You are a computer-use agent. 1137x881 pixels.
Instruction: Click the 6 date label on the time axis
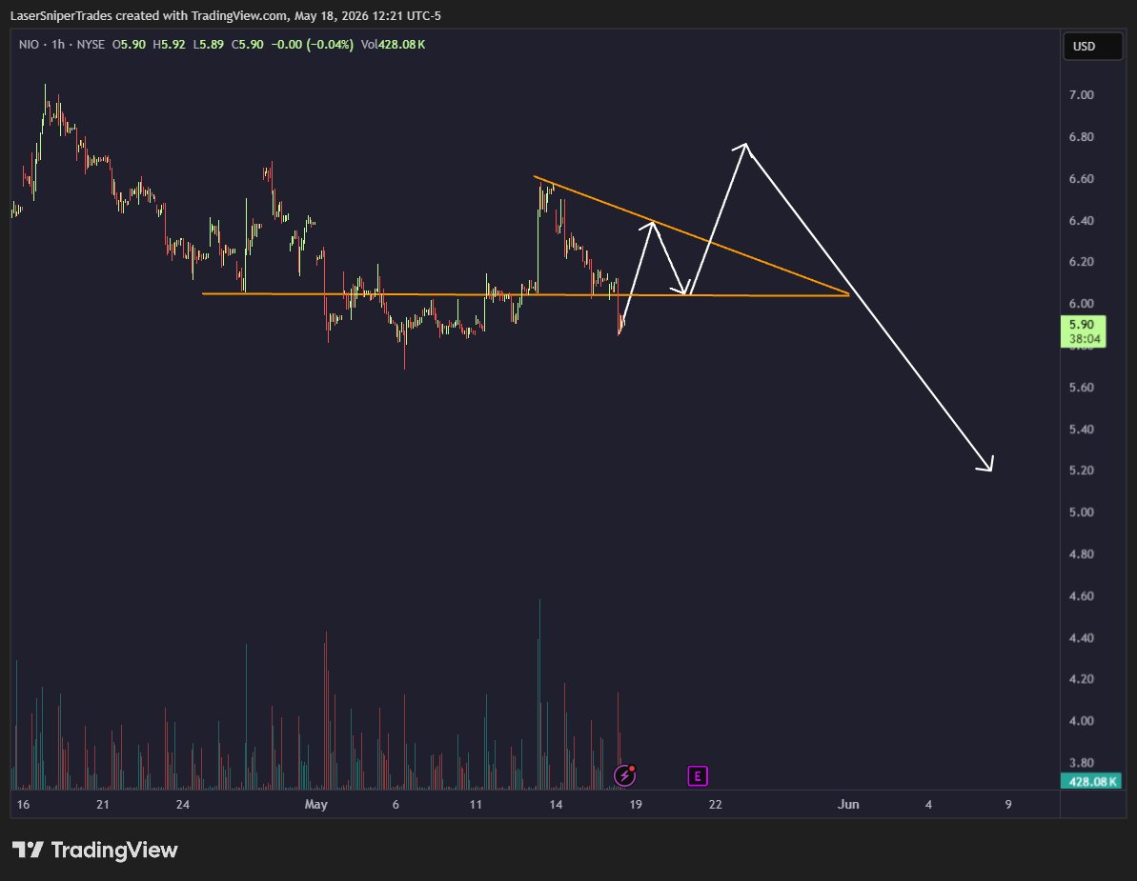click(x=396, y=804)
